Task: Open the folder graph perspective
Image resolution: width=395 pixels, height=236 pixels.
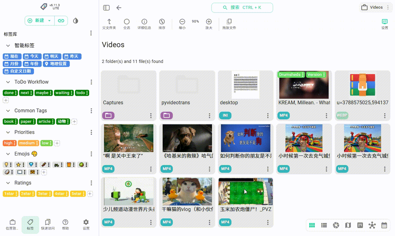Action: click(x=372, y=225)
